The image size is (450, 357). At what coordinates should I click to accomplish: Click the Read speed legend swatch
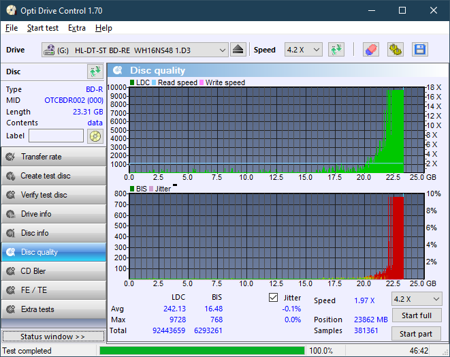pyautogui.click(x=154, y=82)
